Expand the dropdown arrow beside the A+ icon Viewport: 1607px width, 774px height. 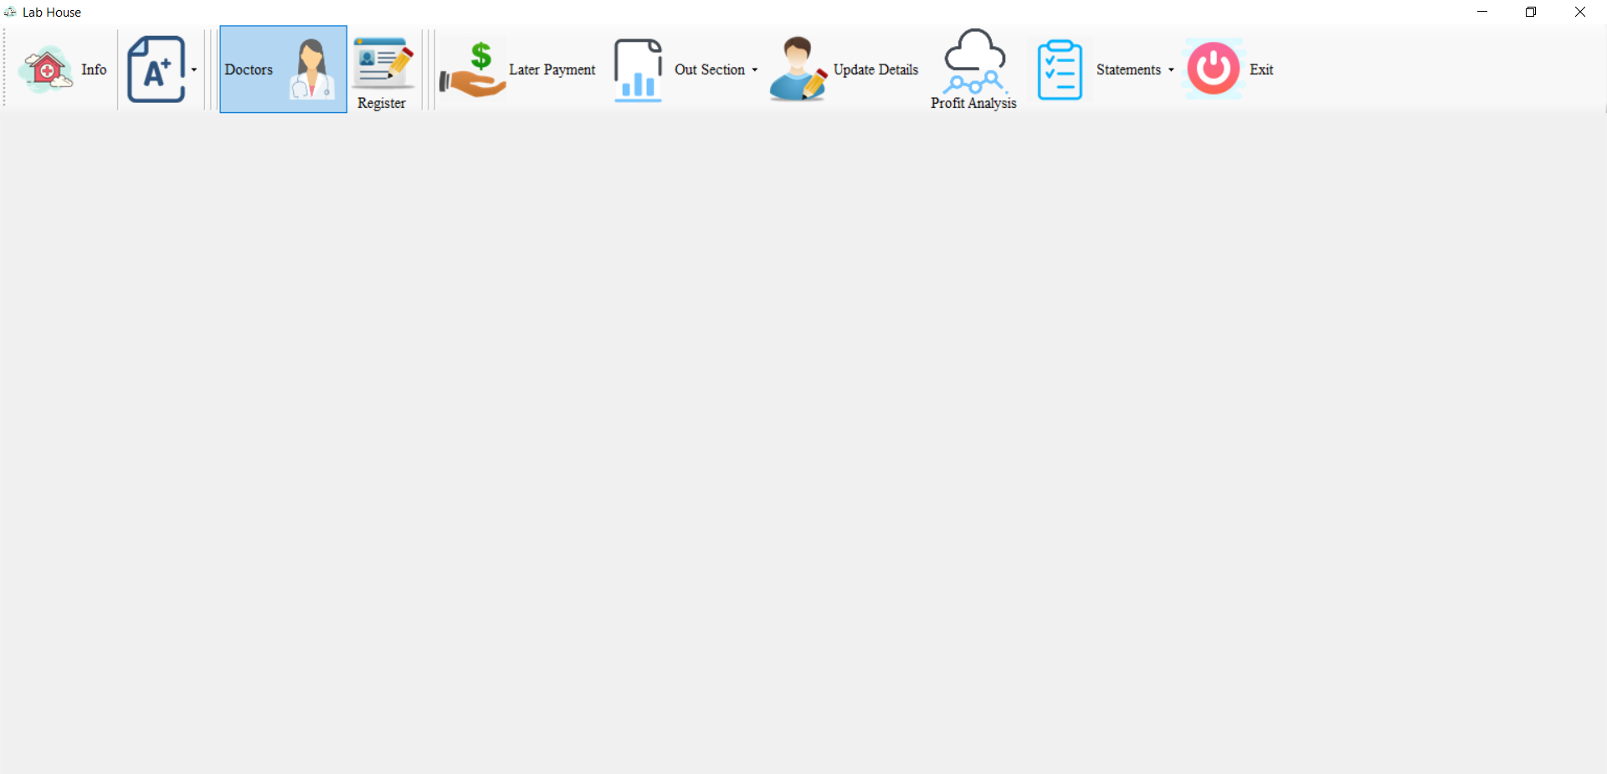click(194, 69)
